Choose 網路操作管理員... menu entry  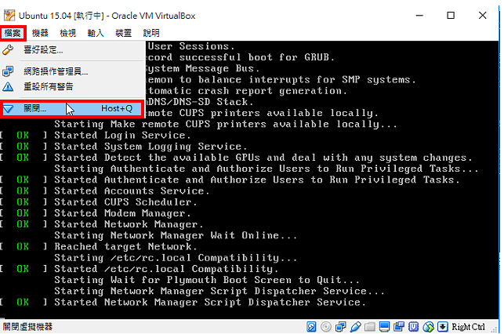coord(71,71)
